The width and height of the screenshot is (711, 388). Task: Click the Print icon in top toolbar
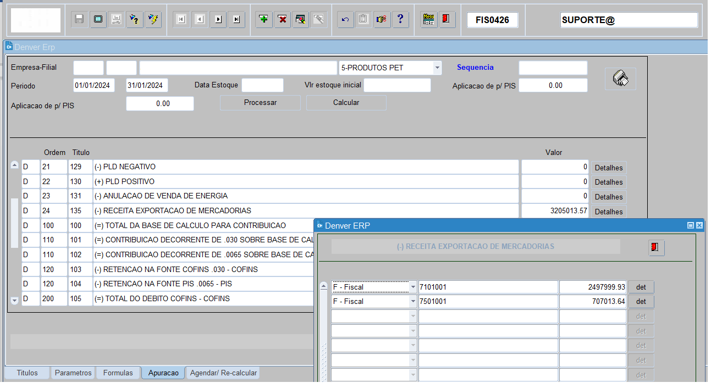(x=116, y=19)
